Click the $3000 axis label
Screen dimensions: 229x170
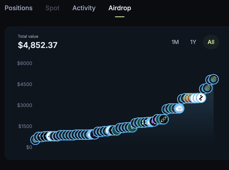coord(25,105)
